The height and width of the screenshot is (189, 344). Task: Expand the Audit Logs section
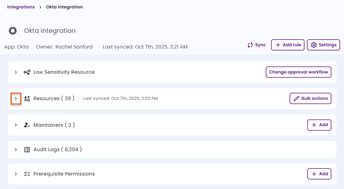[16, 149]
